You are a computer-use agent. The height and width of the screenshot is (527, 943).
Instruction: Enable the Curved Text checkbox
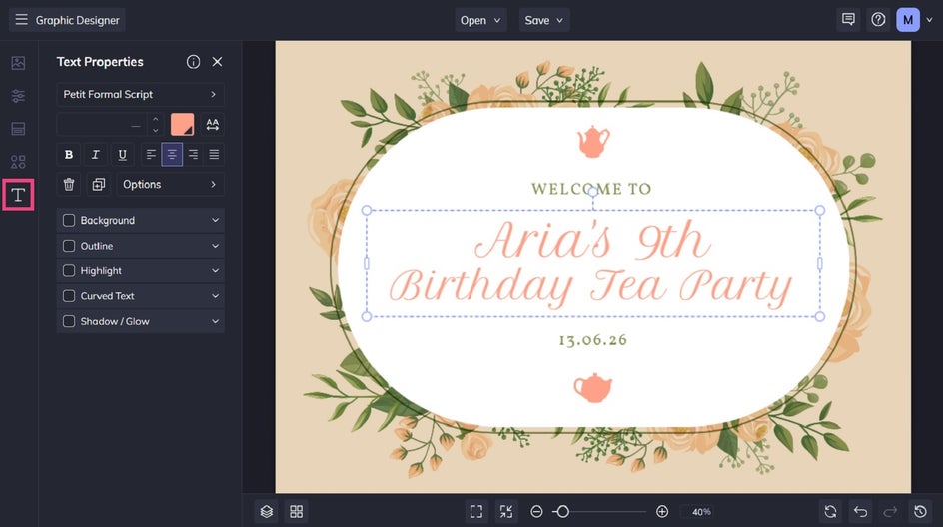click(69, 296)
